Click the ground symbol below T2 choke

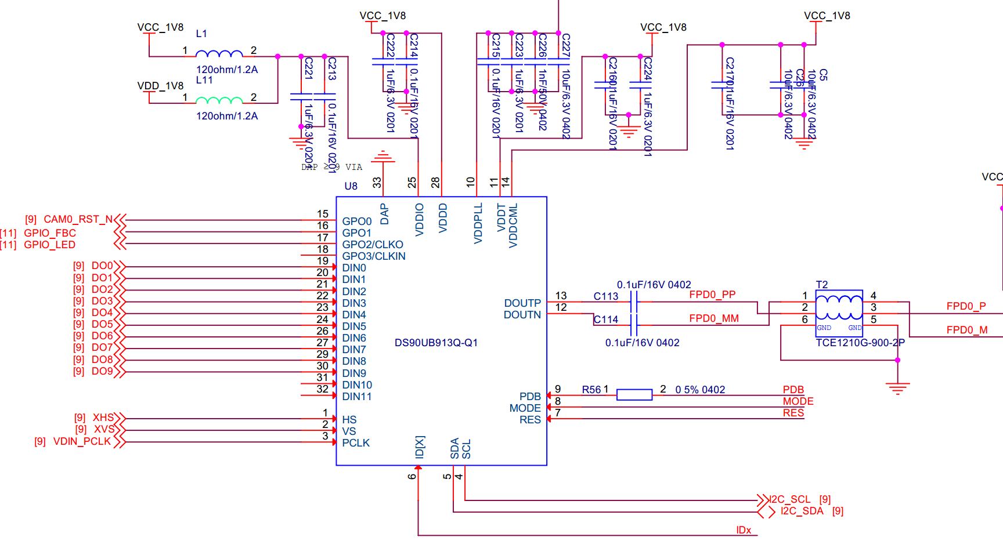(897, 388)
